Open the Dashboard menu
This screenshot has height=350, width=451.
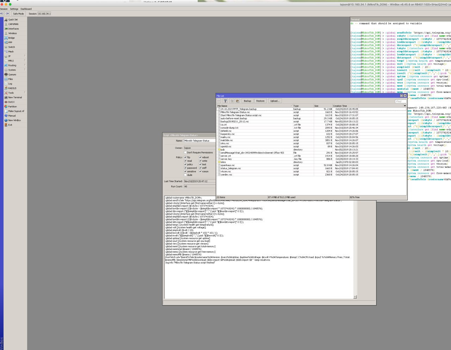[26, 9]
